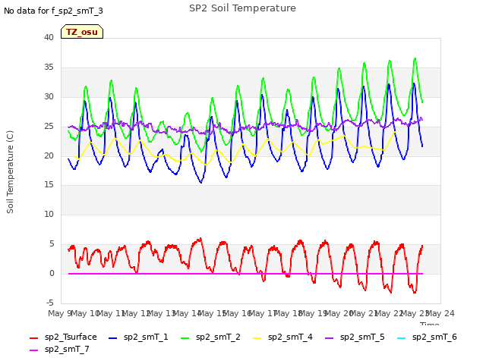Click the -5 y-axis tick label
This screenshot has height=364, width=486.
pyautogui.click(x=50, y=303)
